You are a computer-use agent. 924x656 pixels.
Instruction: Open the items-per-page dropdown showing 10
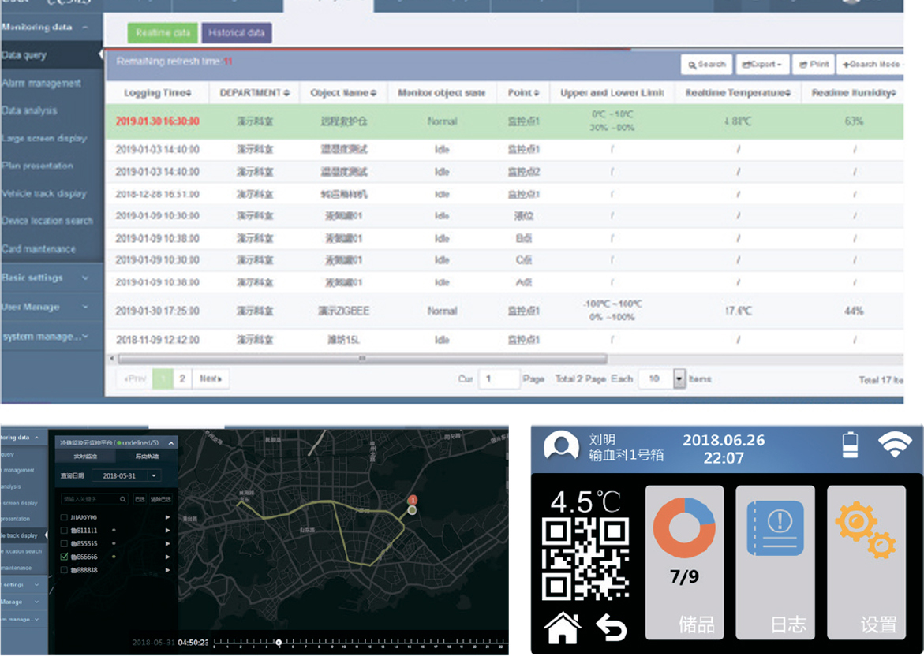pyautogui.click(x=679, y=379)
